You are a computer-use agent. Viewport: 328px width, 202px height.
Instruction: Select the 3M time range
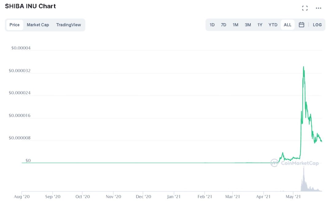pos(248,25)
